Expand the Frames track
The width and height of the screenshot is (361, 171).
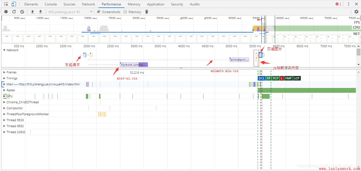click(4, 72)
